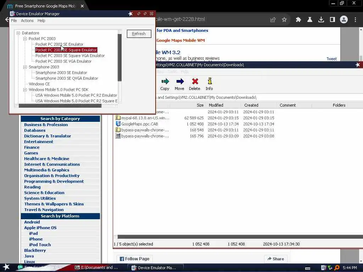Click the mypal-68.13.8 archive file icon
This screenshot has height=272, width=363.
[118, 118]
